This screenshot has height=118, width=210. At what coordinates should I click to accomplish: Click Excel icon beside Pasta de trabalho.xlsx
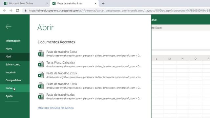pos(41,96)
